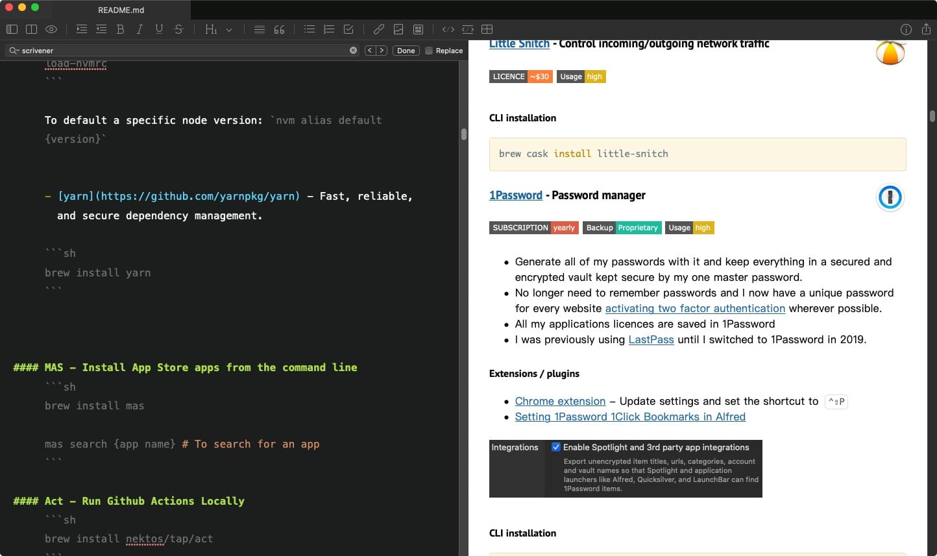Image resolution: width=937 pixels, height=556 pixels.
Task: Open the Chrome extension link
Action: tap(560, 401)
